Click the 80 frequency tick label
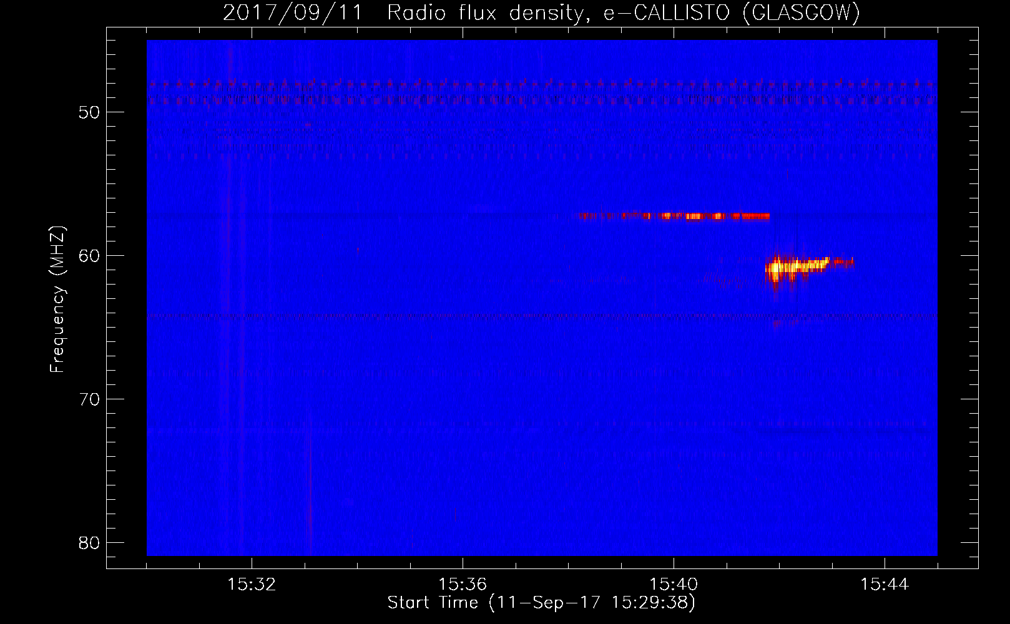This screenshot has width=1010, height=624. tap(89, 543)
